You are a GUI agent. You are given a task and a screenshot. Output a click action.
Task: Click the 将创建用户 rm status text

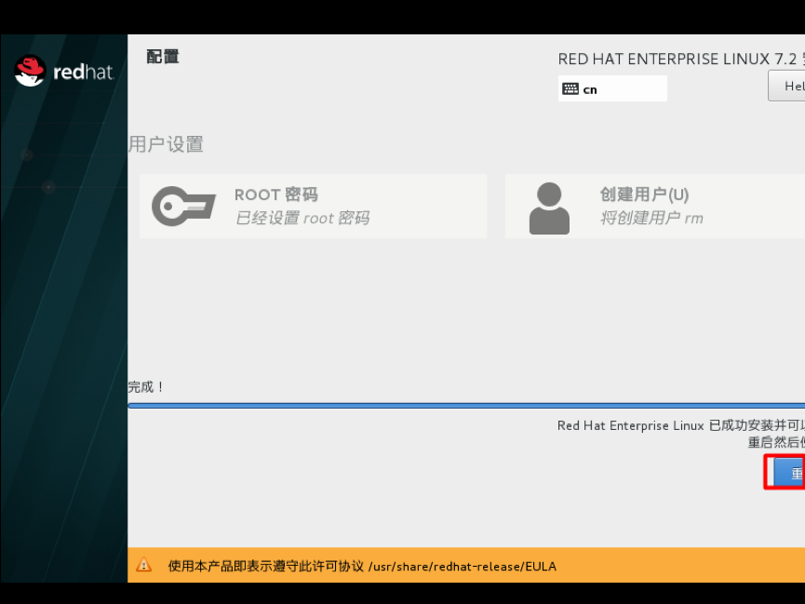click(651, 218)
